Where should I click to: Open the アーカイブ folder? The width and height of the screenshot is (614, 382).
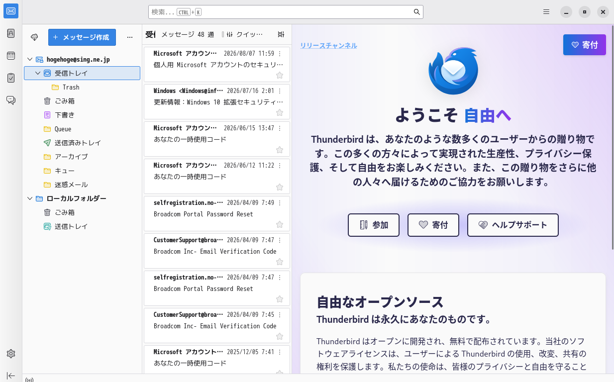tap(82, 157)
